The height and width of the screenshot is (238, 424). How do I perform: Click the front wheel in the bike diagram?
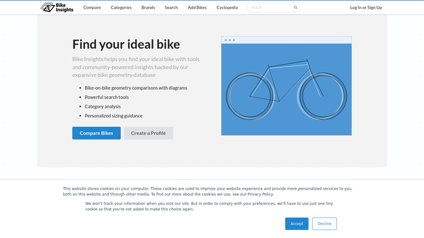tap(323, 96)
